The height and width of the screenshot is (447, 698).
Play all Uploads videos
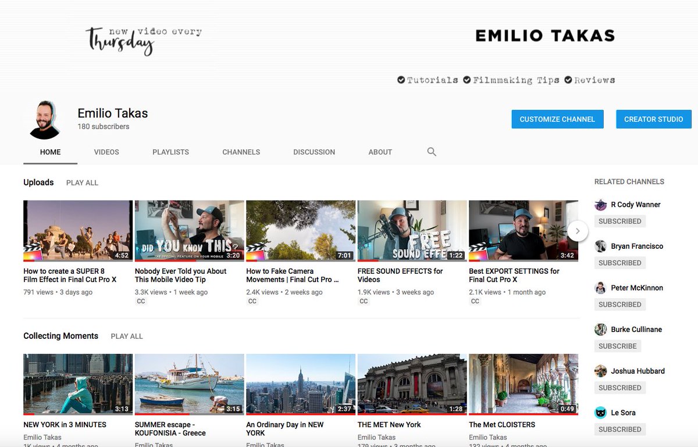point(82,183)
